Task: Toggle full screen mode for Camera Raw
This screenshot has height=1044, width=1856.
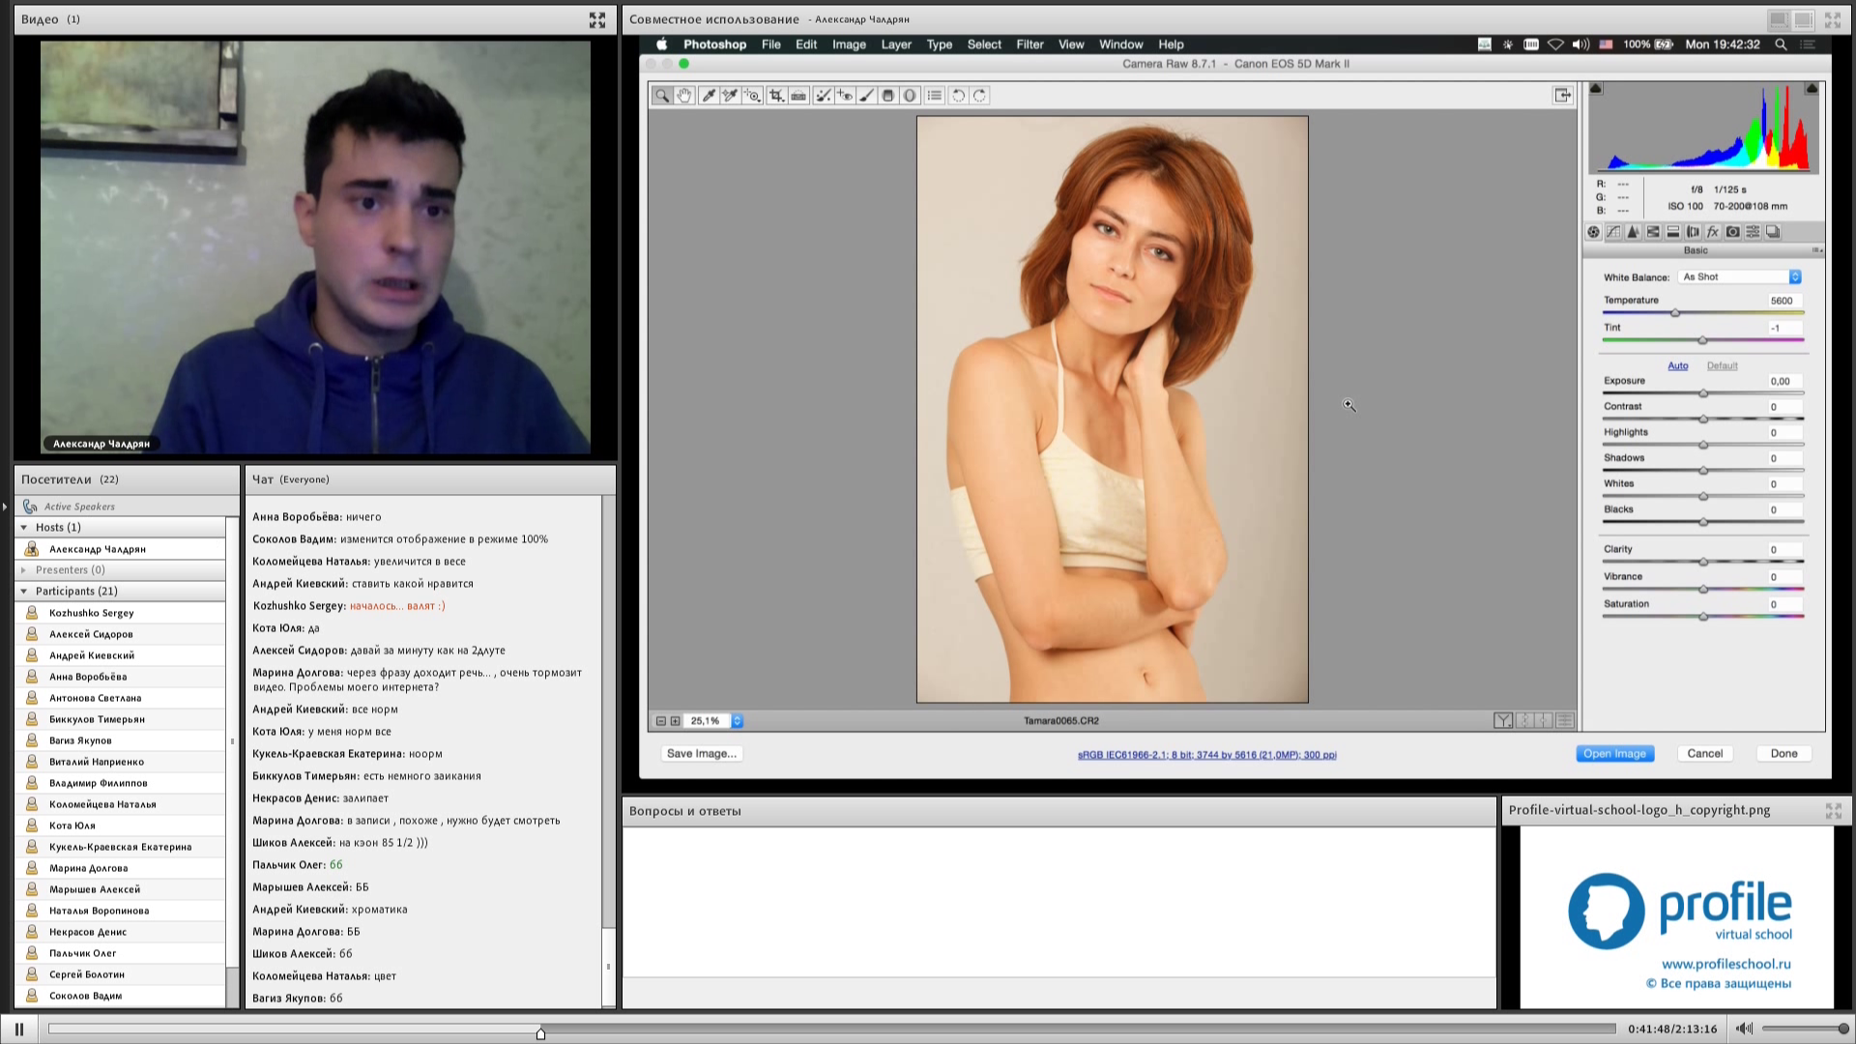Action: click(1562, 95)
